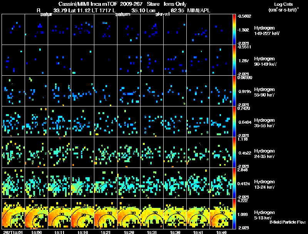
Task: Open the 149-227 keV image at 15:31
Action: point(152,30)
